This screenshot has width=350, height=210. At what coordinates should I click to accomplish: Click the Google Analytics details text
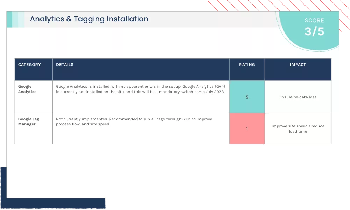coord(140,89)
